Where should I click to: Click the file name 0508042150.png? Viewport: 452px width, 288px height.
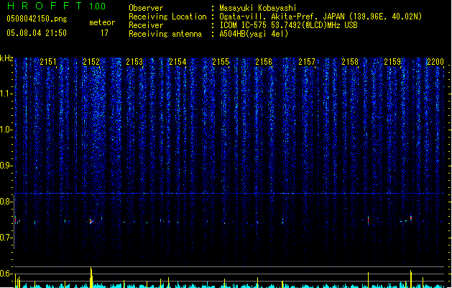click(x=37, y=19)
